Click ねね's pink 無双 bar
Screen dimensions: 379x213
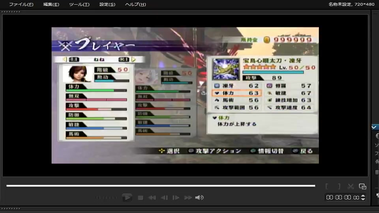point(96,100)
